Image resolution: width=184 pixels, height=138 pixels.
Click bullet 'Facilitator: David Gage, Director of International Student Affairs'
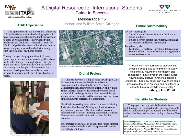[154, 52]
